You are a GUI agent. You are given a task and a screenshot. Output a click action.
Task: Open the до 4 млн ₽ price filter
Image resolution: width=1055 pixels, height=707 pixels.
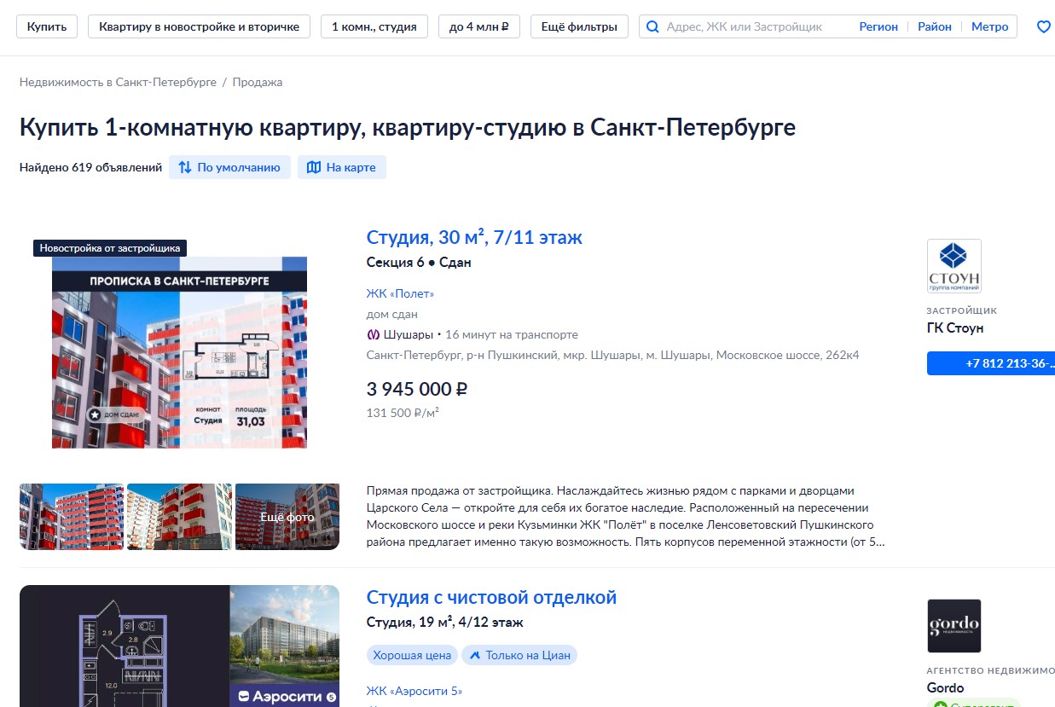[478, 26]
